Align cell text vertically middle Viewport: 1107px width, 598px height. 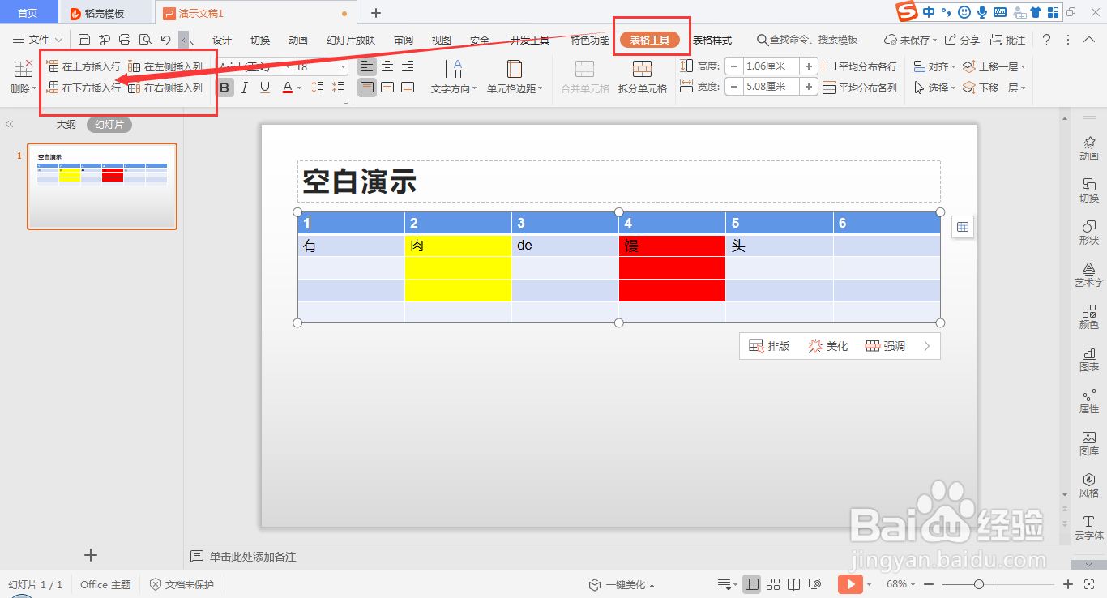387,88
